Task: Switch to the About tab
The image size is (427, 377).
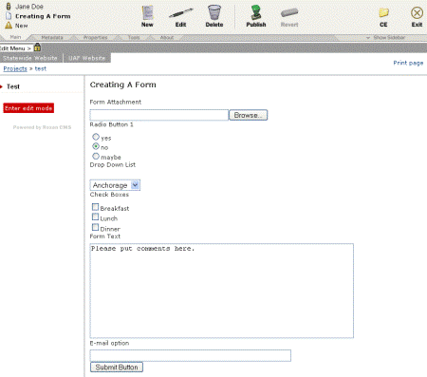Action: [x=167, y=37]
